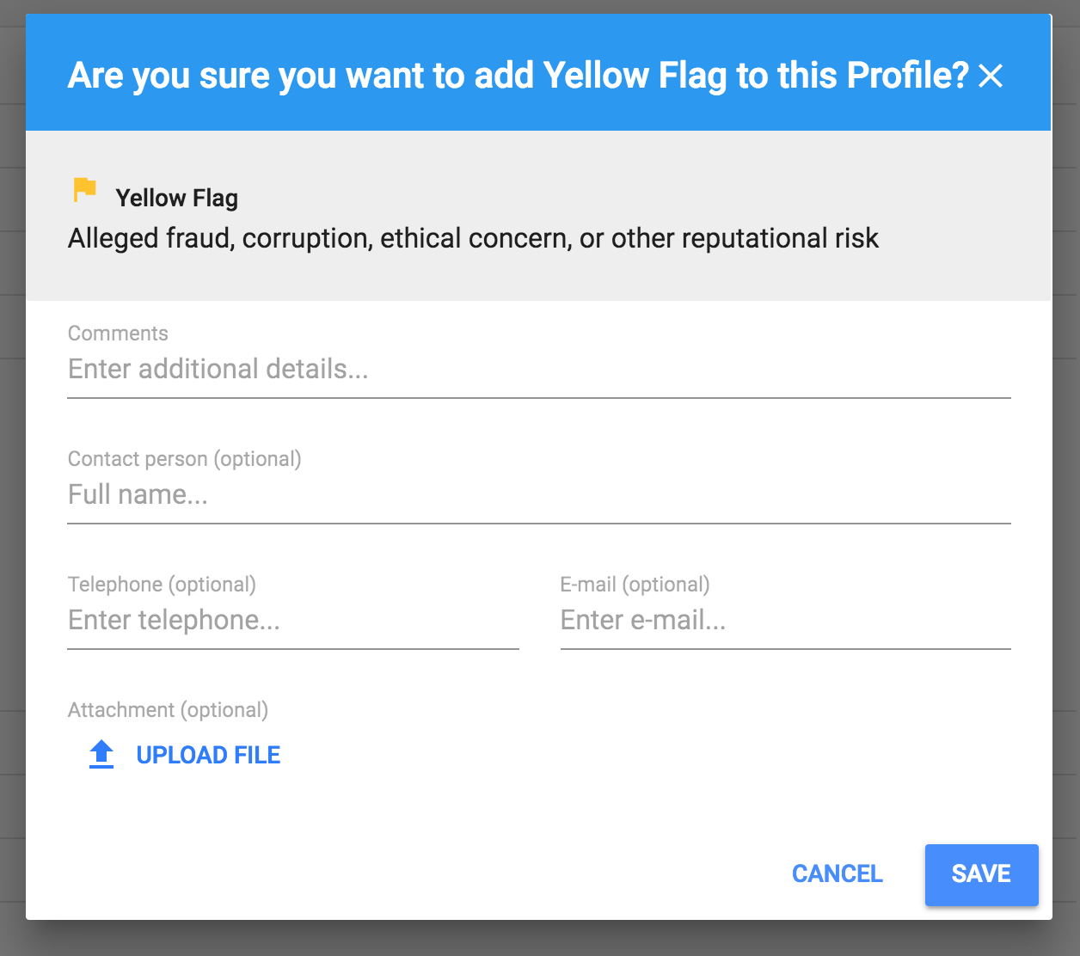The height and width of the screenshot is (956, 1080).
Task: Close the dialog with the X icon
Action: pyautogui.click(x=991, y=76)
